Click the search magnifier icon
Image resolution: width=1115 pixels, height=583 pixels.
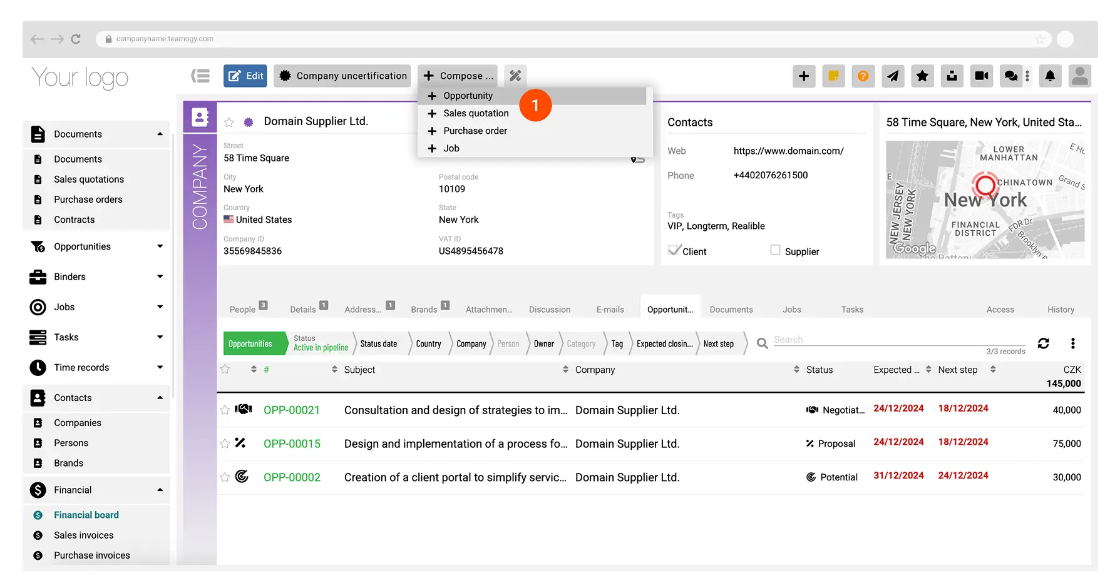762,343
